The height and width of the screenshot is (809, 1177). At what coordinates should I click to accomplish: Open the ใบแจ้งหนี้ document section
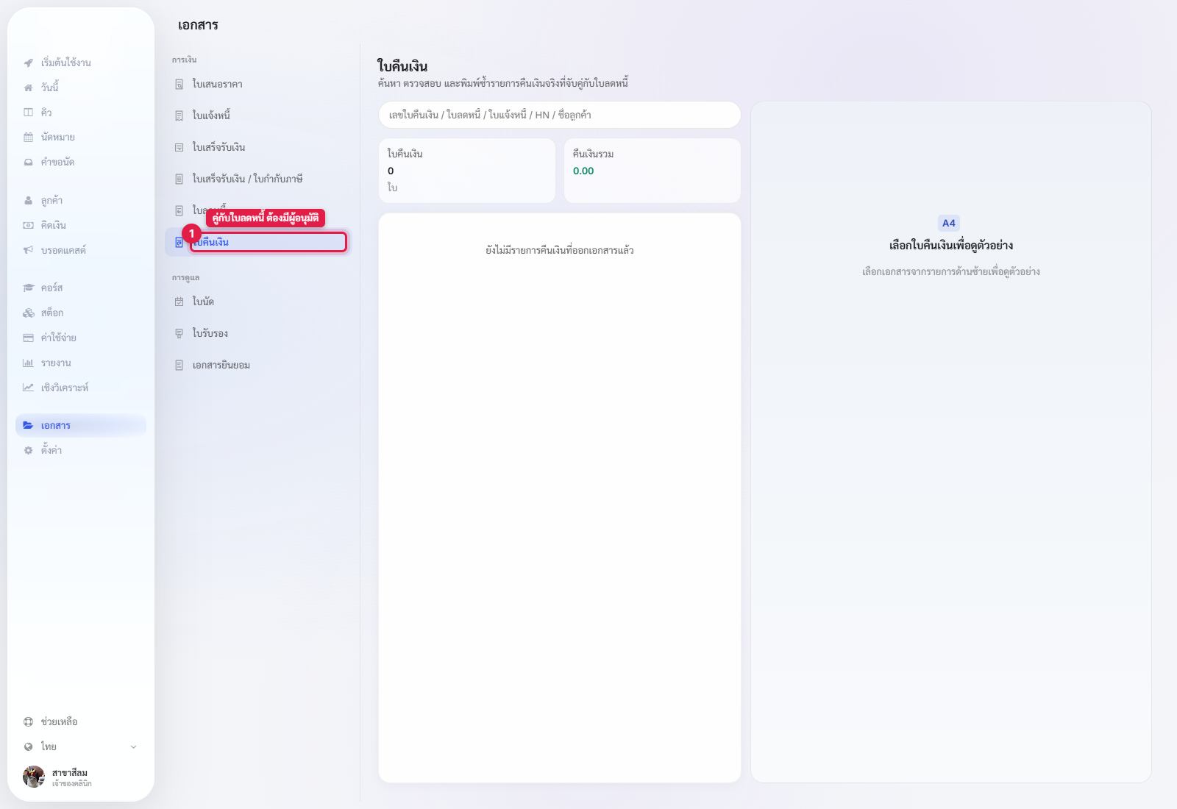pos(258,116)
